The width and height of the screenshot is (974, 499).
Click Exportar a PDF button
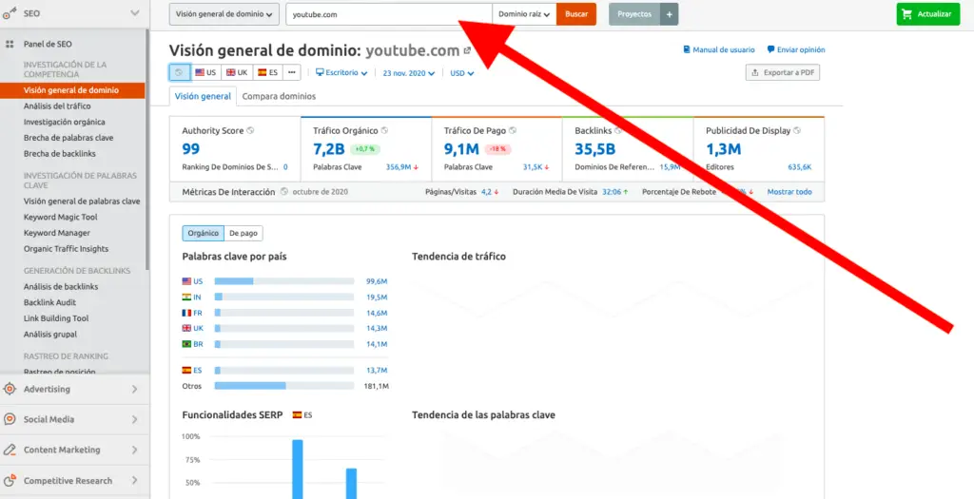tap(783, 72)
